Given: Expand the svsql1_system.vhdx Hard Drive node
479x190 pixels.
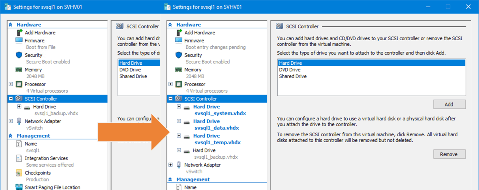Looking at the screenshot, I should pyautogui.click(x=179, y=106).
